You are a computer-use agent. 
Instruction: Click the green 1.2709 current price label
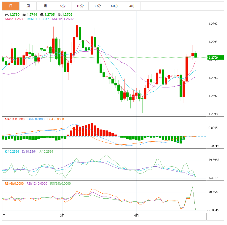(215, 58)
